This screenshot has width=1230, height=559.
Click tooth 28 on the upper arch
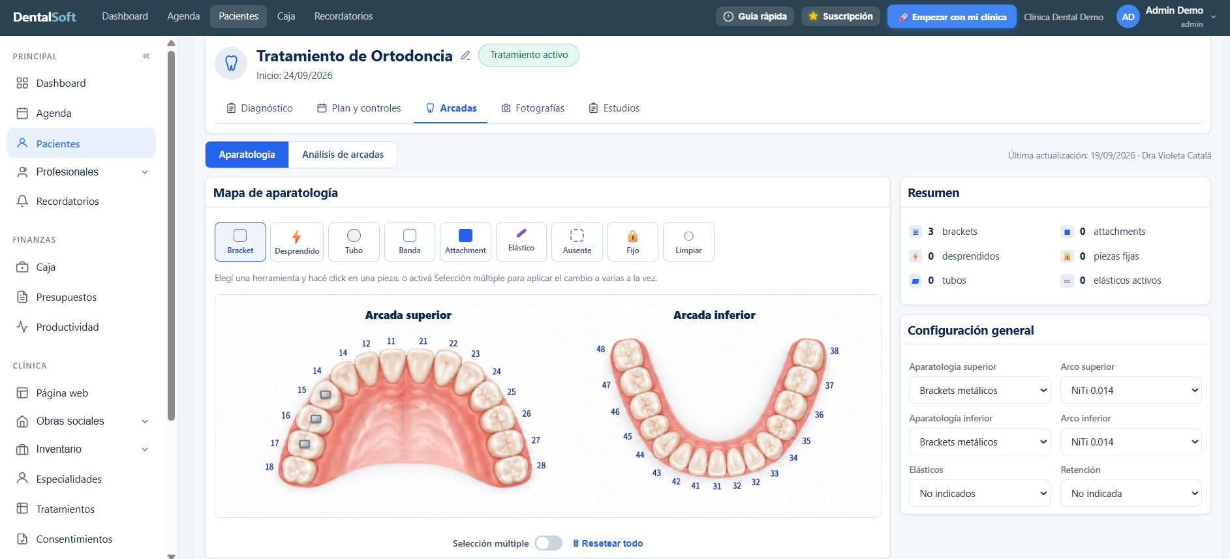point(512,471)
